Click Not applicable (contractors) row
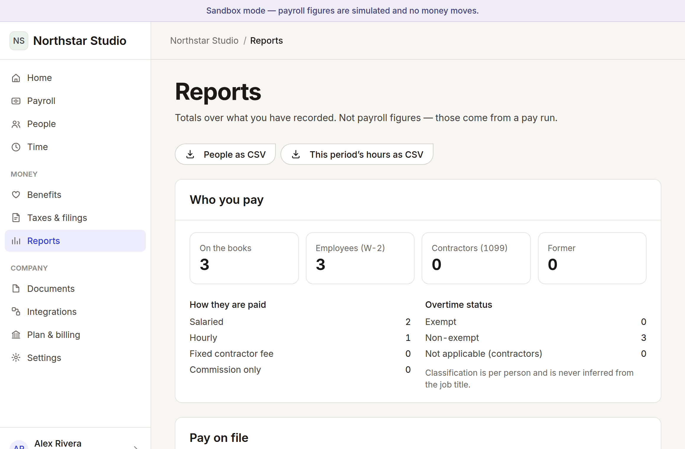685x449 pixels. [x=536, y=354]
